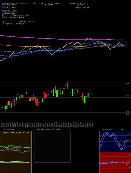Click the 'Avg Vol: 0 M' label
The image size is (131, 173).
click(x=82, y=5)
